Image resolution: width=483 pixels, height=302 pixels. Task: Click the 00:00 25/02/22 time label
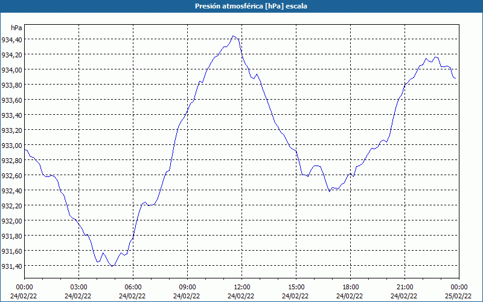click(458, 292)
